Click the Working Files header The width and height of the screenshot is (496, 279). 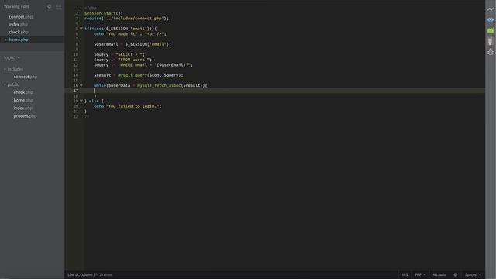pyautogui.click(x=16, y=6)
